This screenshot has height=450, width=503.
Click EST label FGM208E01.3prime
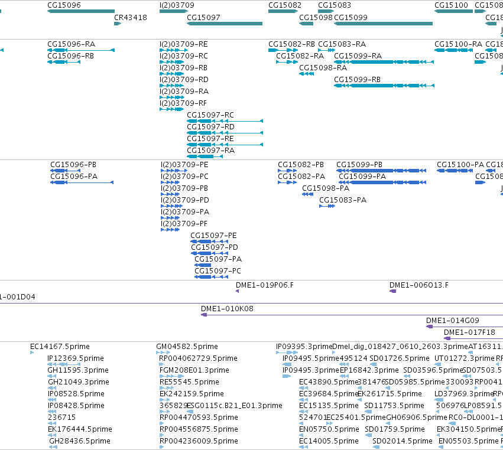[194, 370]
